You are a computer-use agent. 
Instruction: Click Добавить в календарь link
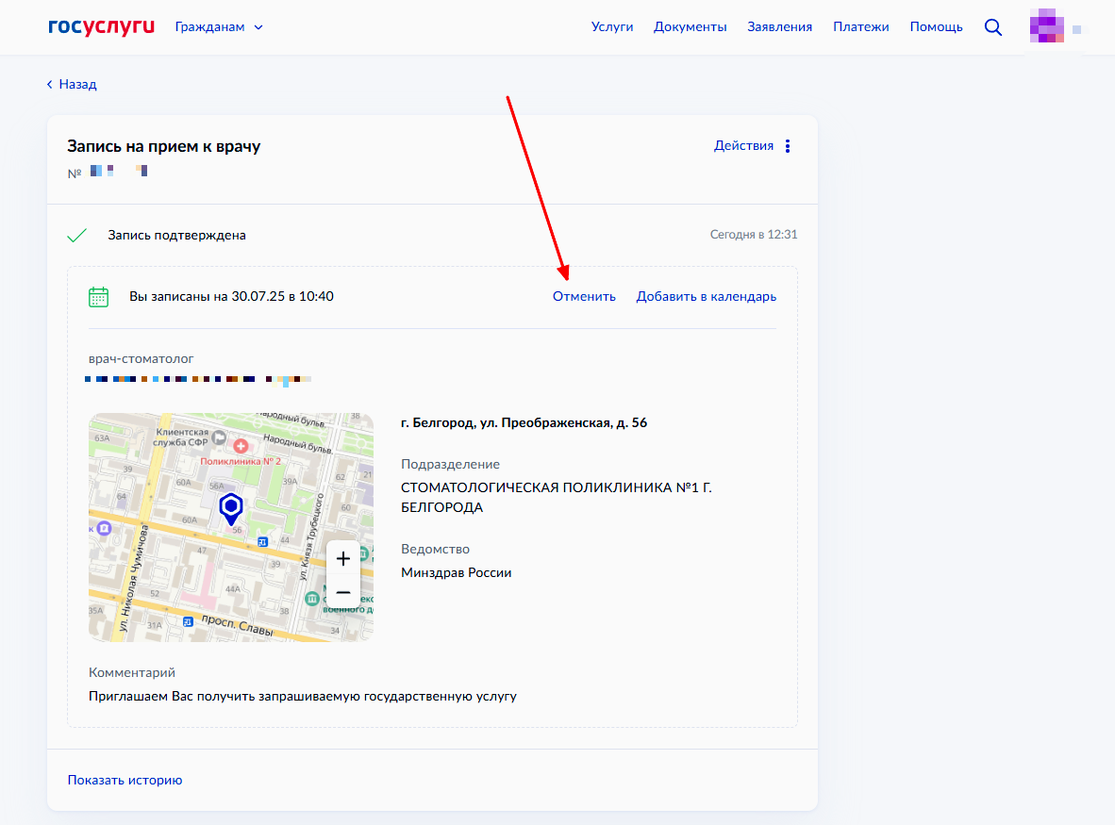[x=706, y=296]
